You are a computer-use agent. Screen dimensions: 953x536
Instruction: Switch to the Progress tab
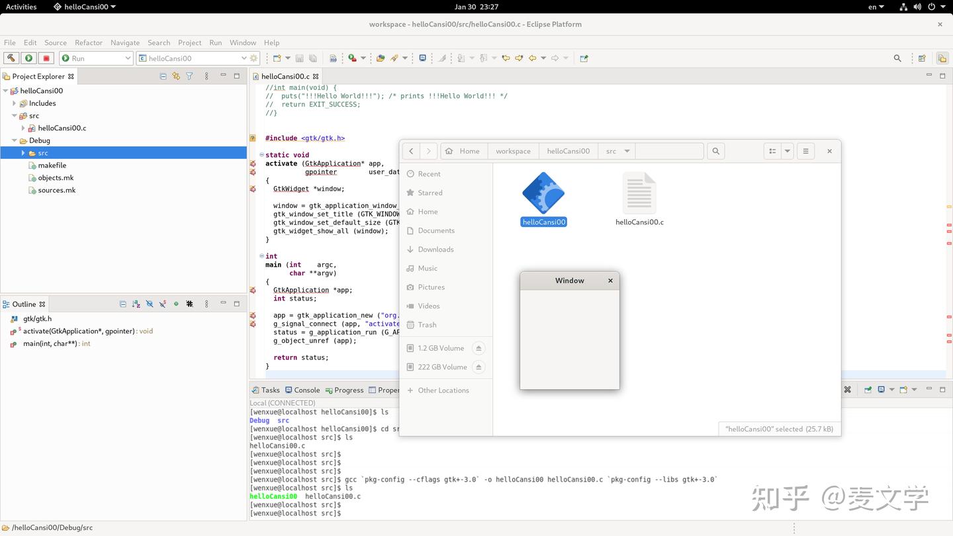click(344, 390)
